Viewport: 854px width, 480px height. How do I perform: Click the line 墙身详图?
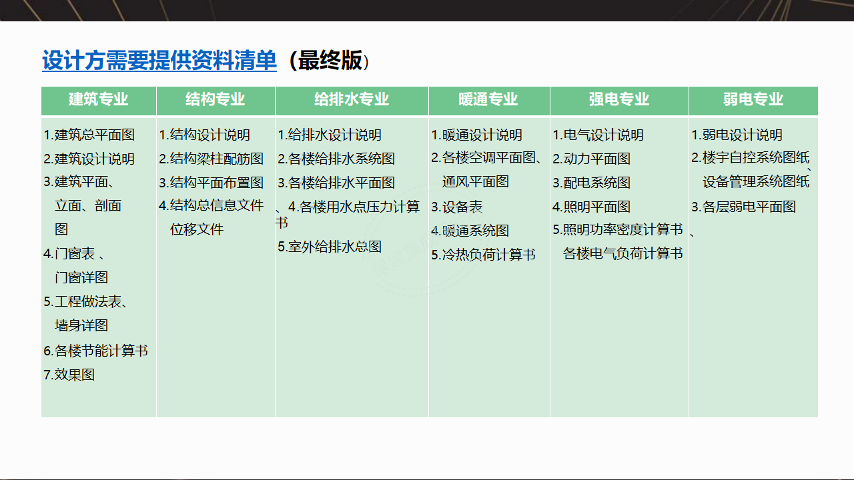(81, 325)
